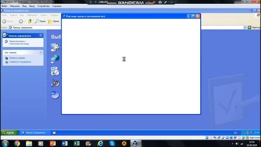Click the Bandicam pin icon
Screen dimensions: 261x147
(x=95, y=2)
